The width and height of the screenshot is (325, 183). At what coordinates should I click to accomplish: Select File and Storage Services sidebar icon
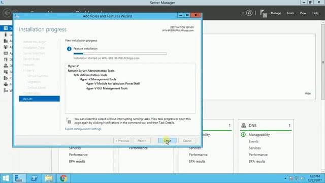[6, 72]
